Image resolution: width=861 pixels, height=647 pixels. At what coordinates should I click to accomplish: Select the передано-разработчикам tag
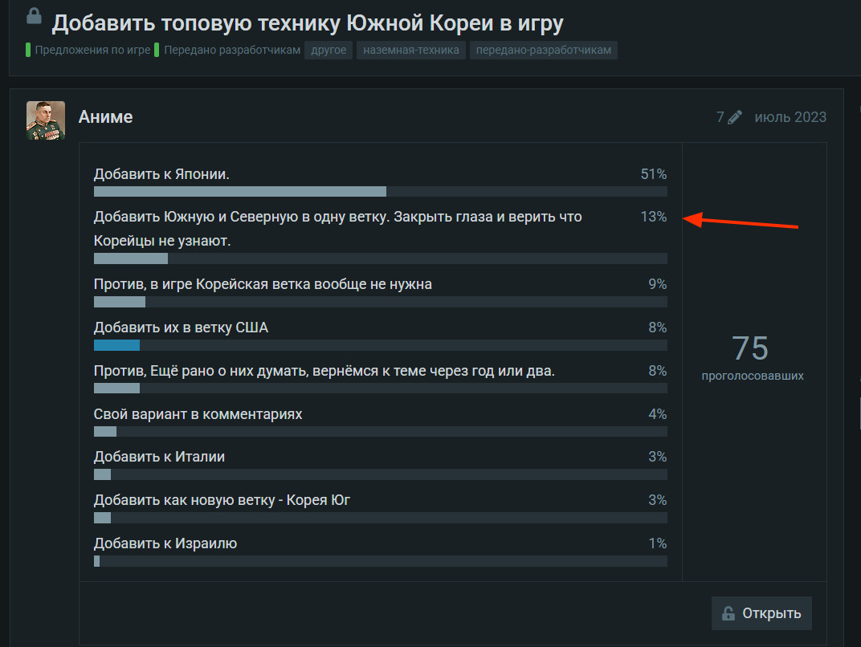[543, 51]
